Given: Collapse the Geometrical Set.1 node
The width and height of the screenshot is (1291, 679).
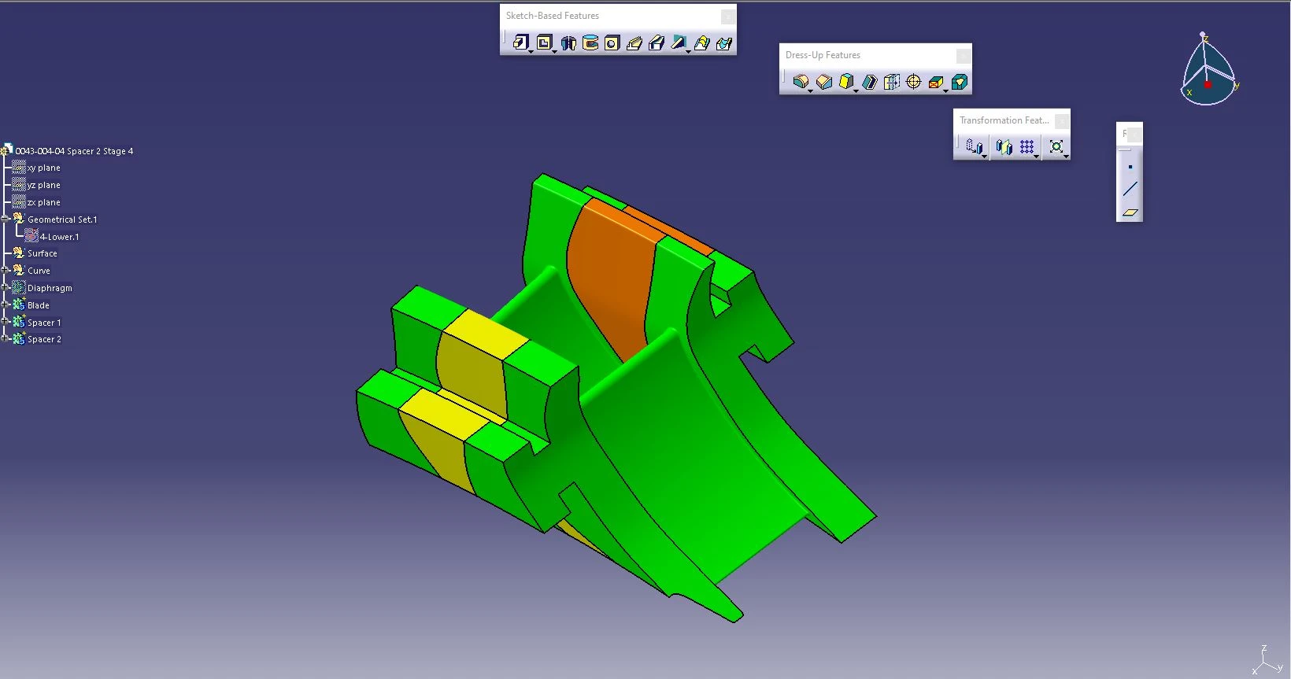Looking at the screenshot, I should pyautogui.click(x=6, y=220).
